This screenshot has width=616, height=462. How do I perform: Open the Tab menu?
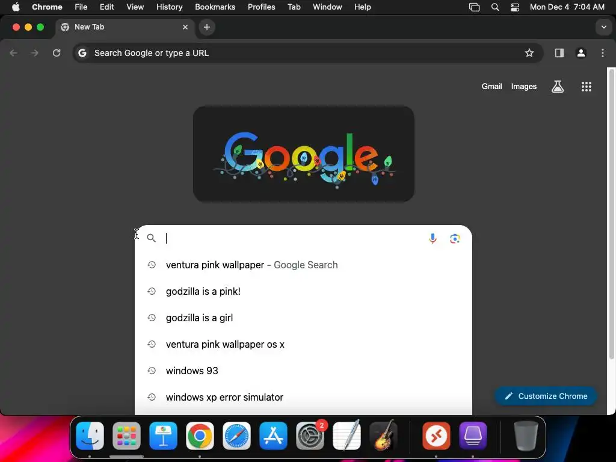[x=294, y=7]
